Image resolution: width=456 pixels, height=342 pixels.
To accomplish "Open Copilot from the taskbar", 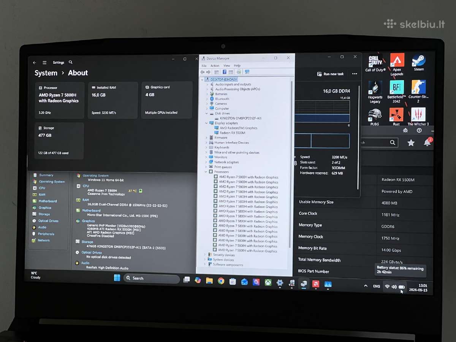I will [198, 280].
